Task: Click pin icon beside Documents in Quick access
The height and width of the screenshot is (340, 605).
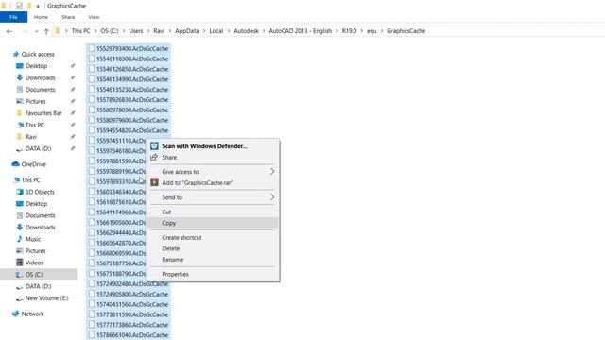Action: pyautogui.click(x=73, y=90)
